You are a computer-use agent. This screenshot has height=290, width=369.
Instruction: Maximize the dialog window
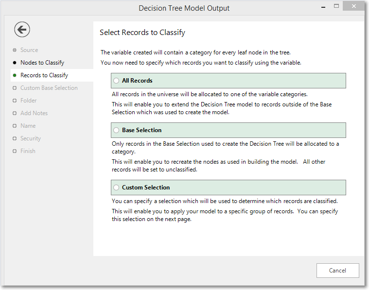click(336, 6)
